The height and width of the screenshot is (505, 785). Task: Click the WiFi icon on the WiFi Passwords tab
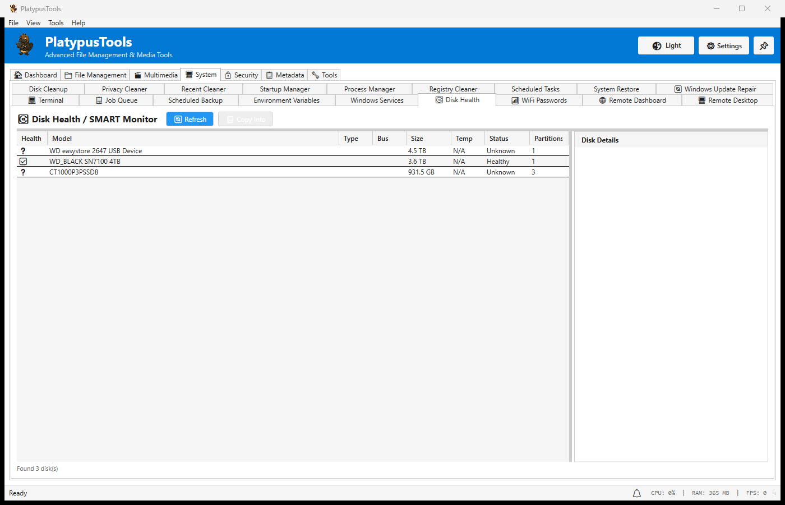tap(515, 100)
